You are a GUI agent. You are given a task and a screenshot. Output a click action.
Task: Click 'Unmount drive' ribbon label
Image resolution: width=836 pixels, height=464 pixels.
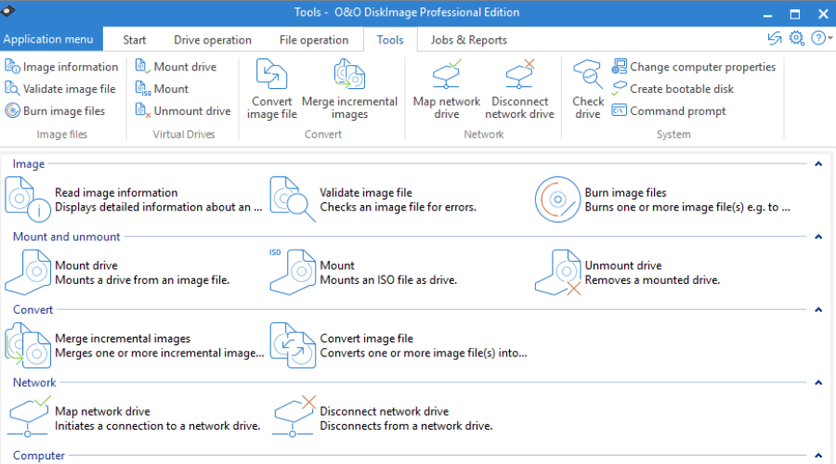192,110
